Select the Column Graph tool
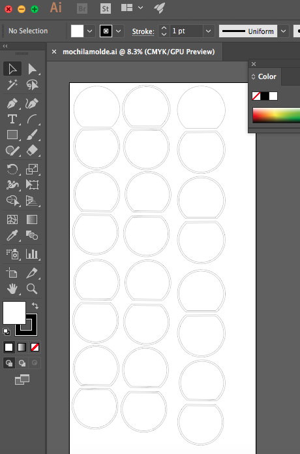The width and height of the screenshot is (300, 454). tap(32, 254)
